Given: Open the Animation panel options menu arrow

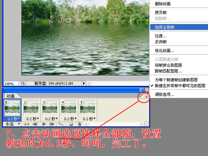Looking at the screenshot, I should [x=146, y=96].
